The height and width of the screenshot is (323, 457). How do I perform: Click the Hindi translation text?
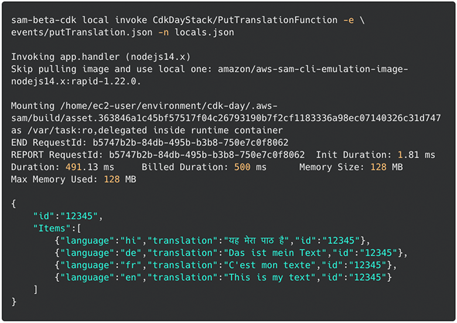tap(256, 240)
